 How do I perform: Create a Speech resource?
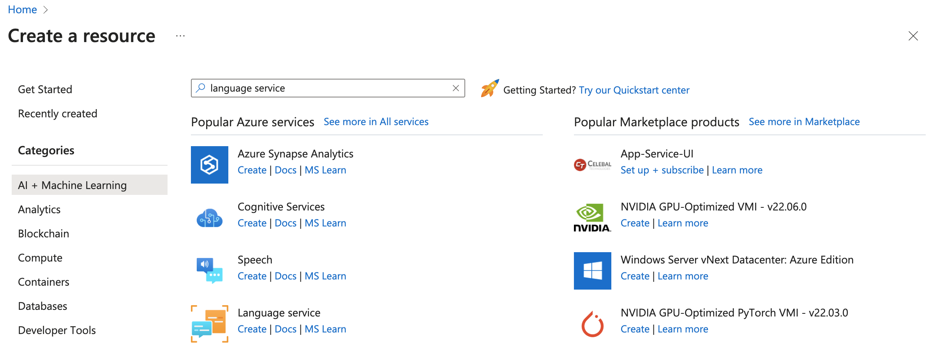click(x=252, y=276)
